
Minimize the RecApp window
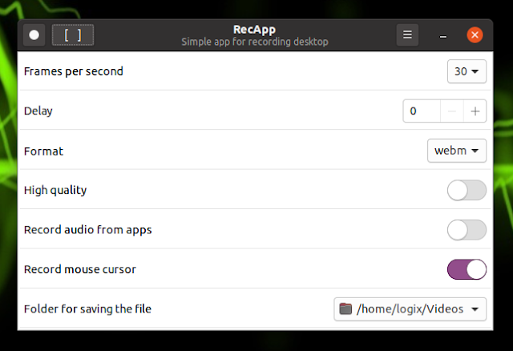click(443, 35)
